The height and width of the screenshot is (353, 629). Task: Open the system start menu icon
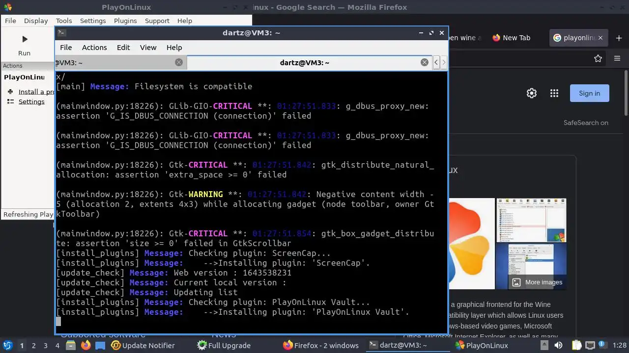click(7, 345)
